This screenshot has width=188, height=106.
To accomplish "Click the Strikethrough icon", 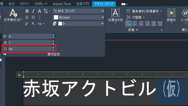I will pyautogui.click(x=39, y=11).
